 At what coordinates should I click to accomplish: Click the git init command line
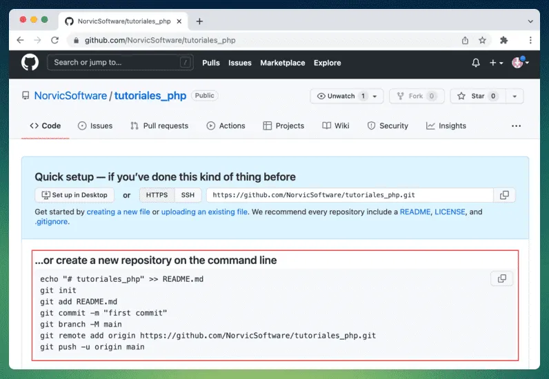(58, 290)
